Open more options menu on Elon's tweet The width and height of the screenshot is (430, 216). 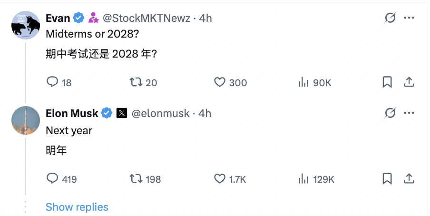pyautogui.click(x=409, y=113)
